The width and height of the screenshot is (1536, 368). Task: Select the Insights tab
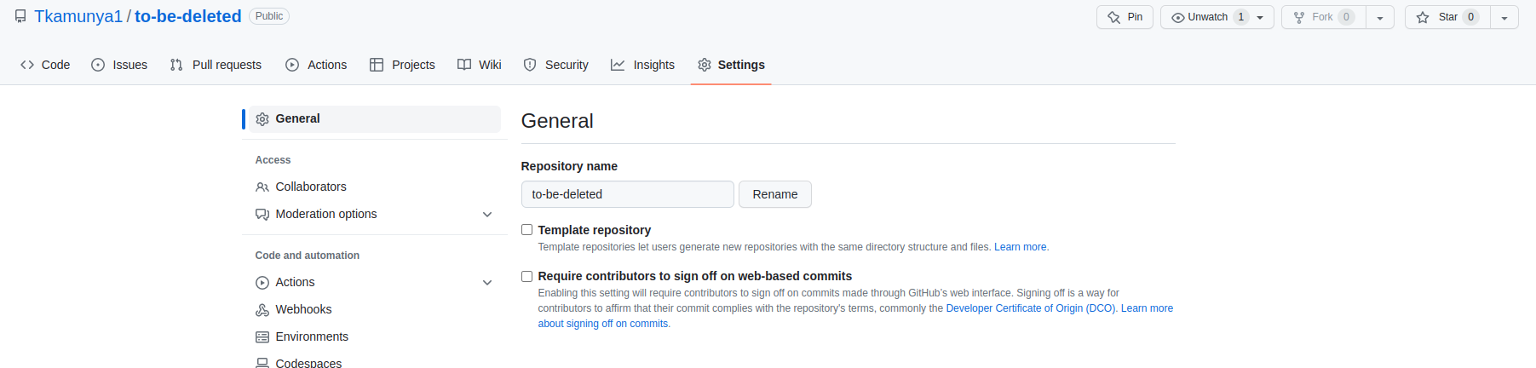642,65
